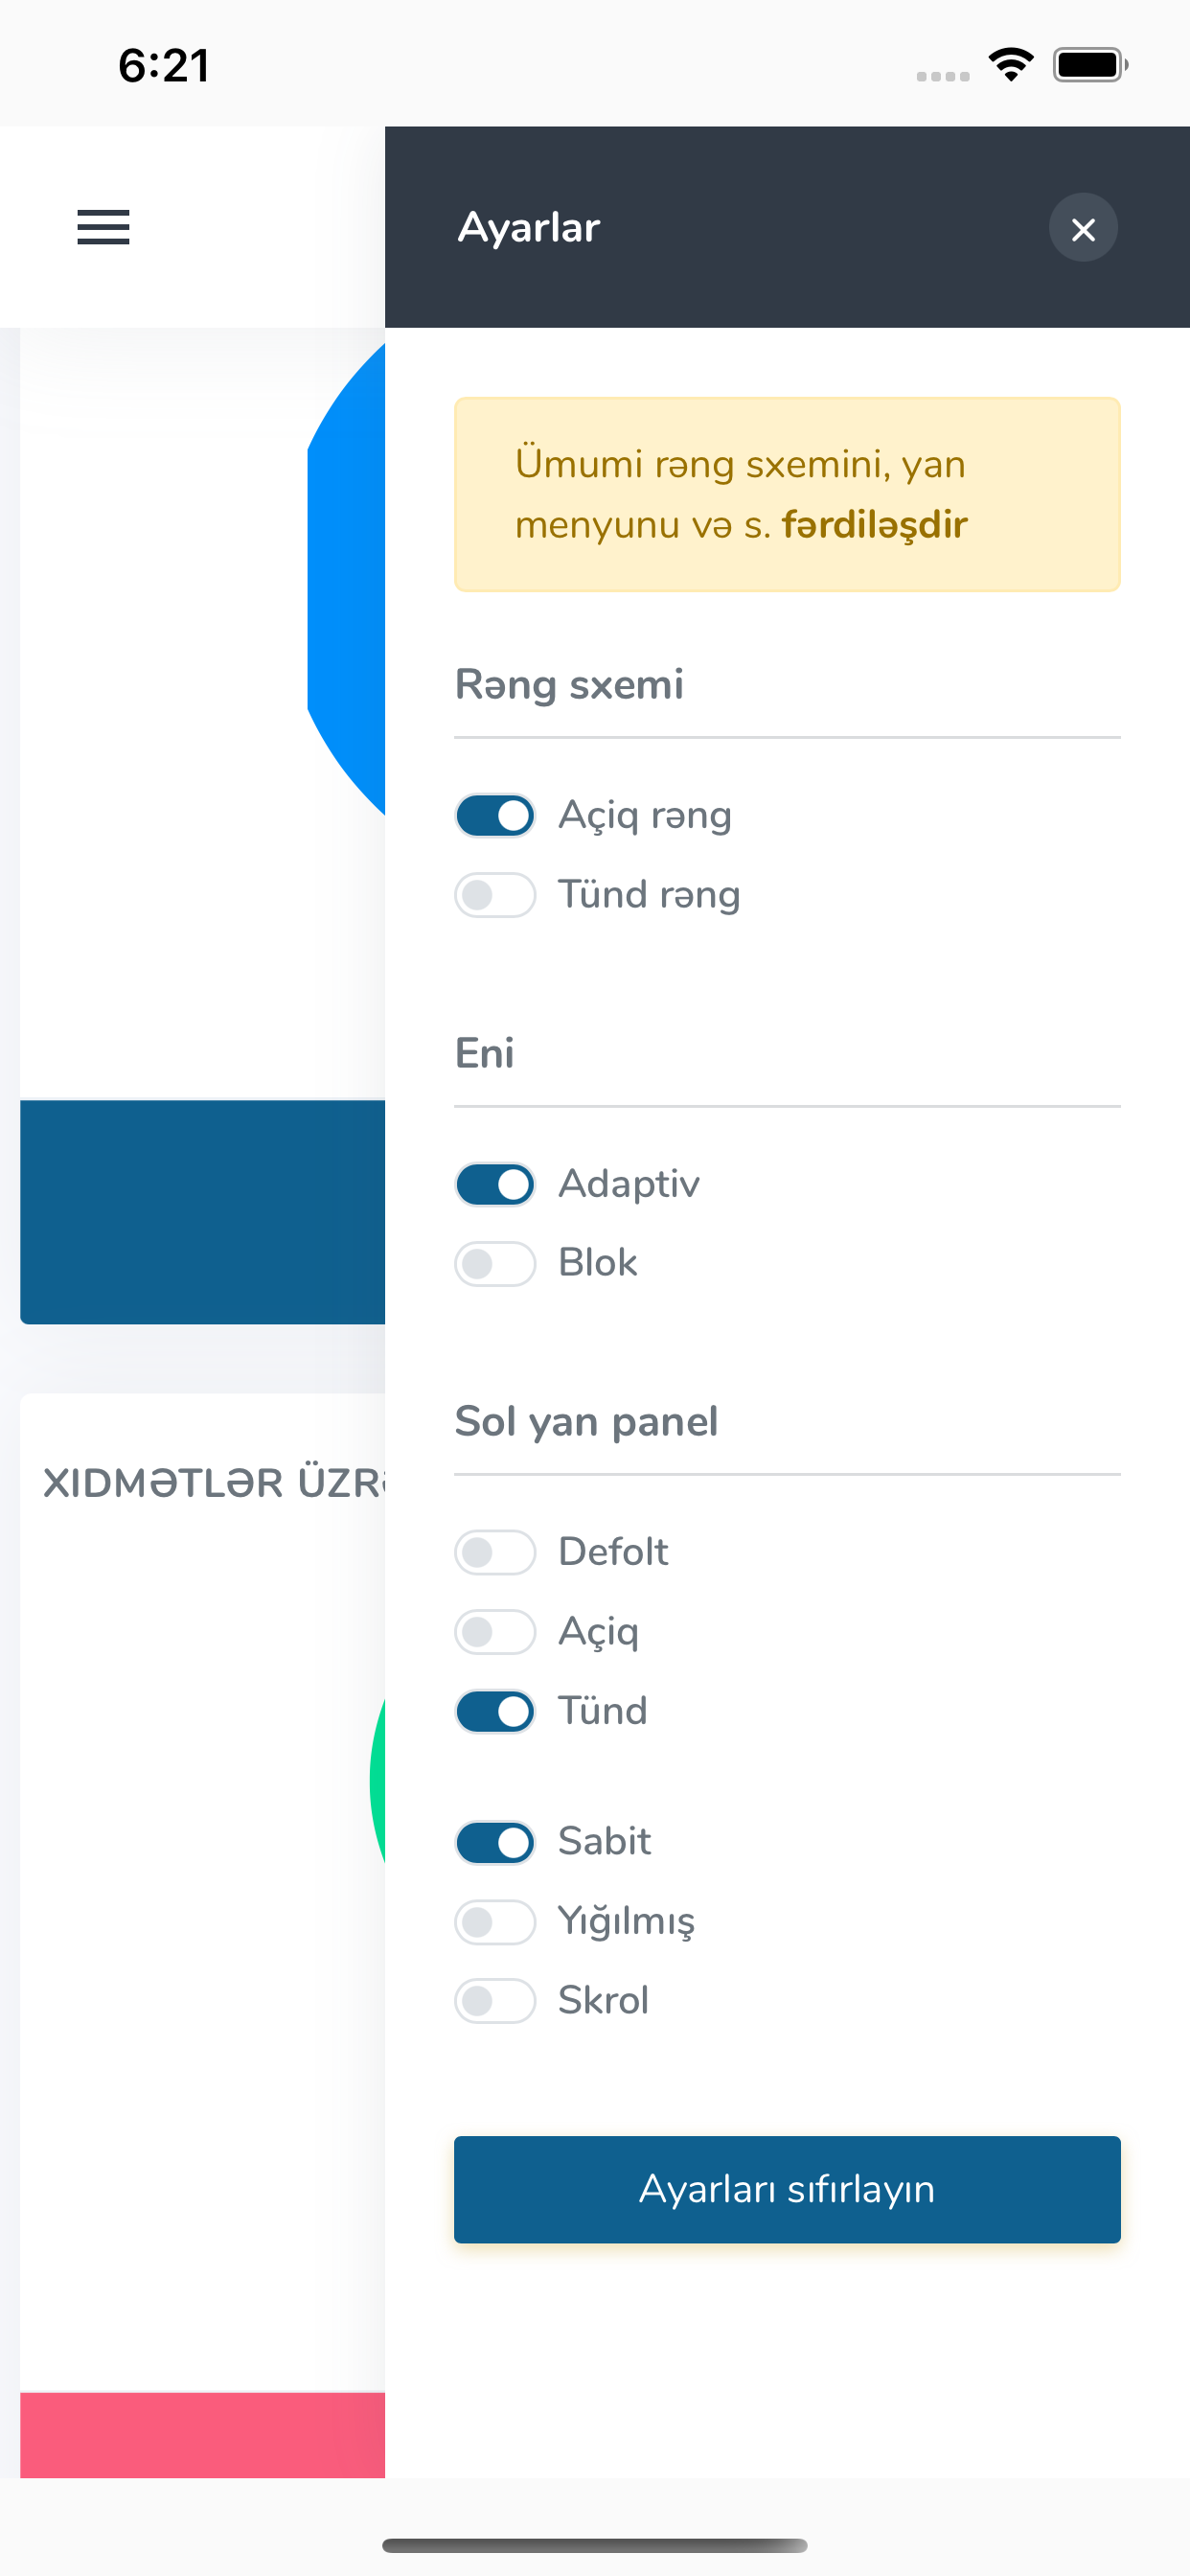Enable the Açiq sidebar toggle
Image resolution: width=1190 pixels, height=2576 pixels.
[495, 1632]
